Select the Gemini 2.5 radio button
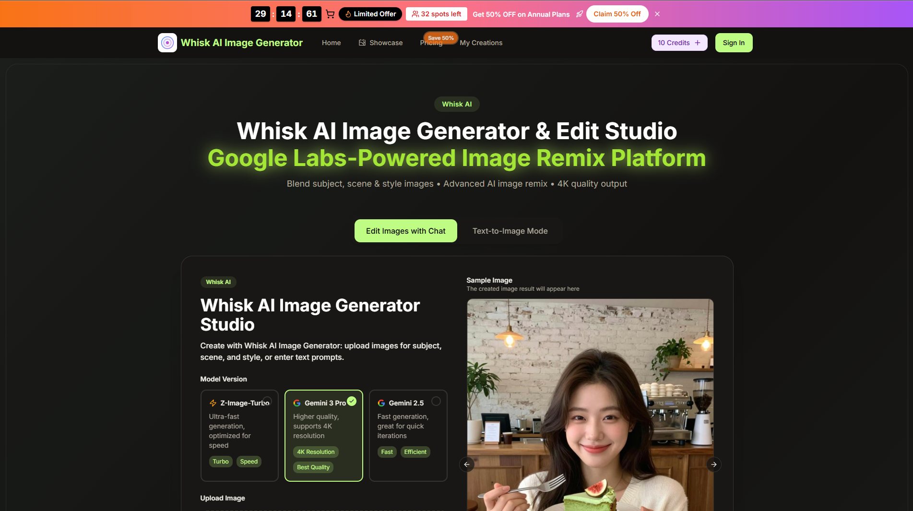 click(436, 401)
